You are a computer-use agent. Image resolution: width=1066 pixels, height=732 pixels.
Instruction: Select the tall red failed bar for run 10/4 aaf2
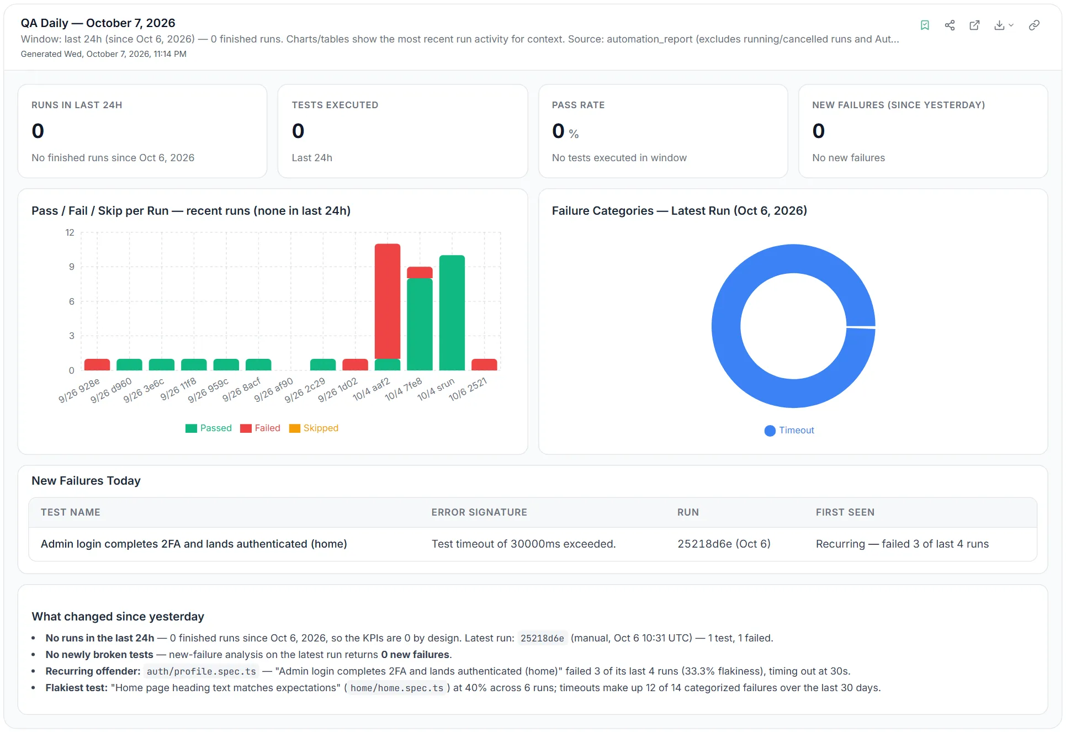tap(388, 301)
